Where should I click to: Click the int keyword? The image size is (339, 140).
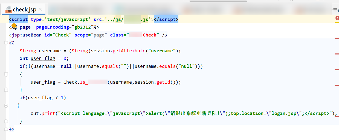coord(24,58)
